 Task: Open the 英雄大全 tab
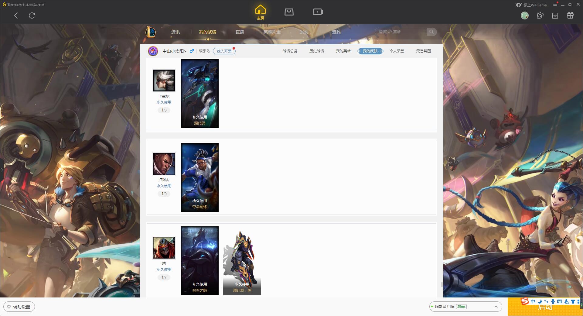point(272,32)
